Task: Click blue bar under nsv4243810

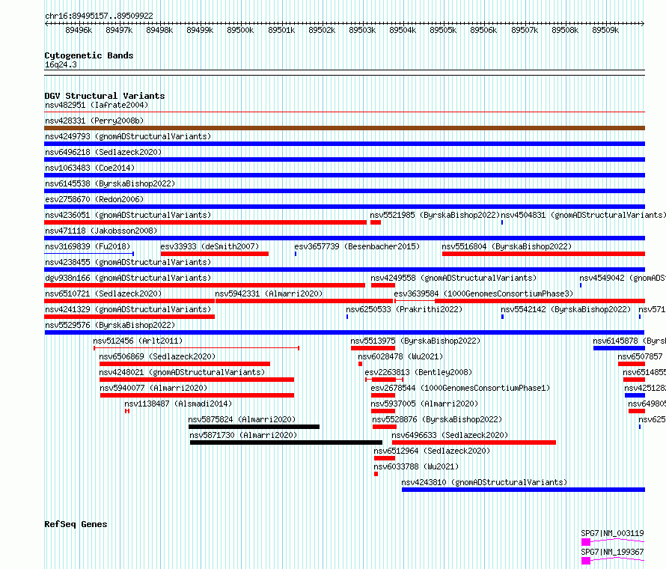Action: [523, 490]
